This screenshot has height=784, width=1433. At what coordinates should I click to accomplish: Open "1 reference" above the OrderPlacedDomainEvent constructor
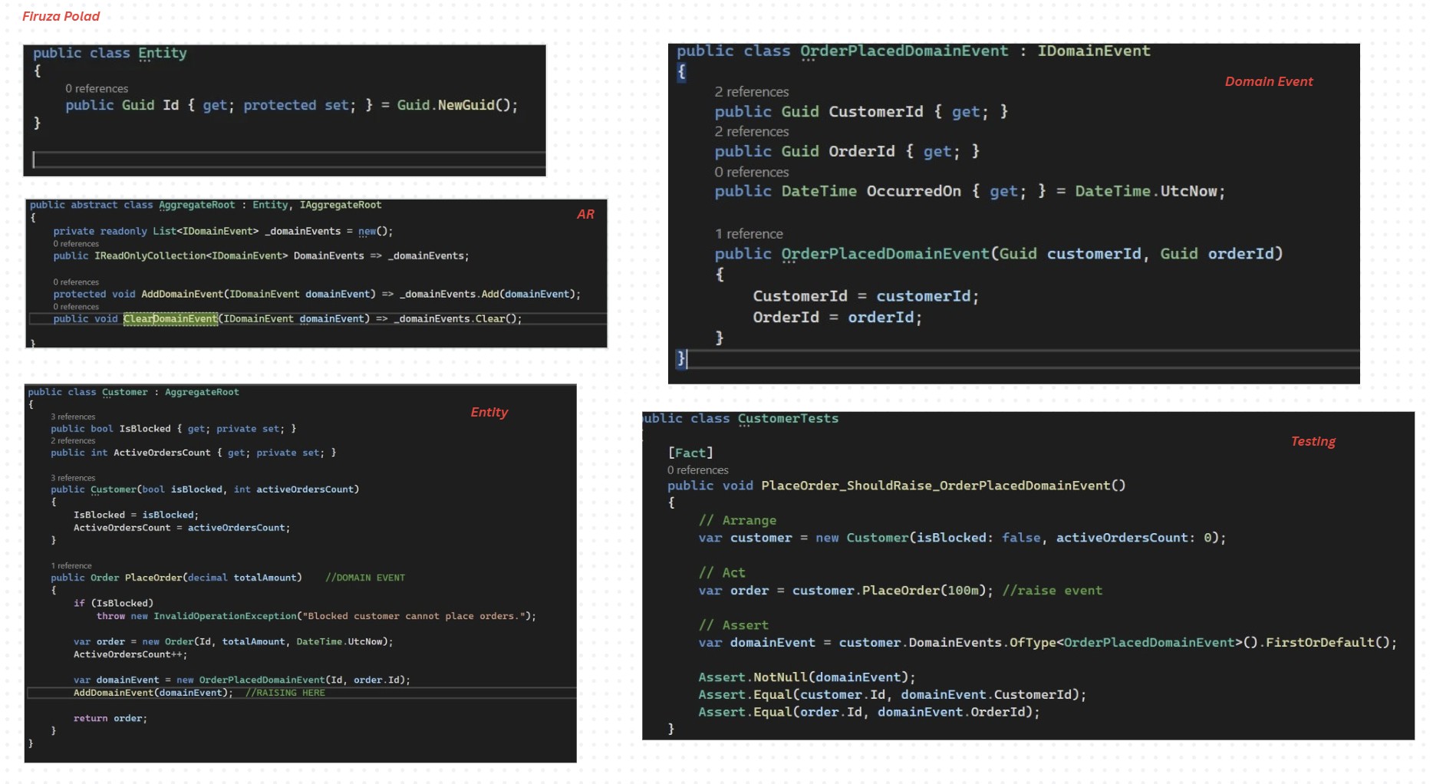(749, 234)
